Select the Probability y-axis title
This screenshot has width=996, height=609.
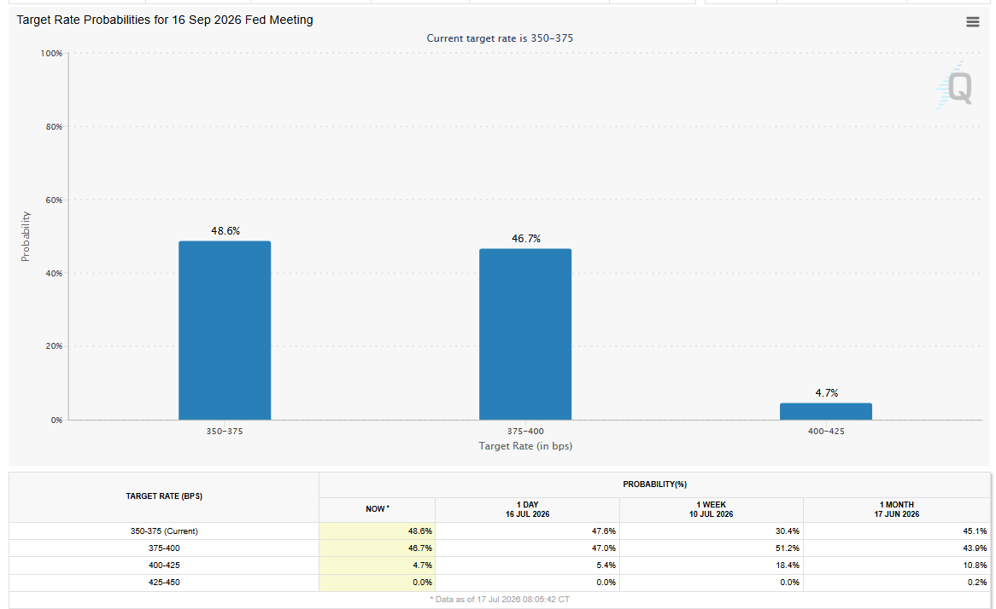[26, 236]
